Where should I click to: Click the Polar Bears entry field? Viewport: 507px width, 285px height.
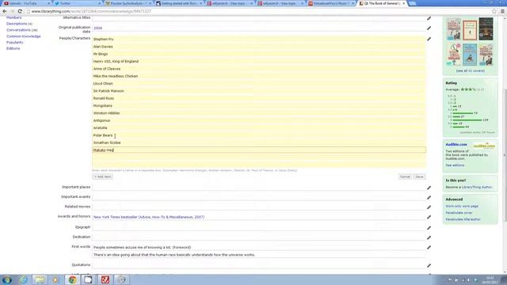click(x=259, y=135)
